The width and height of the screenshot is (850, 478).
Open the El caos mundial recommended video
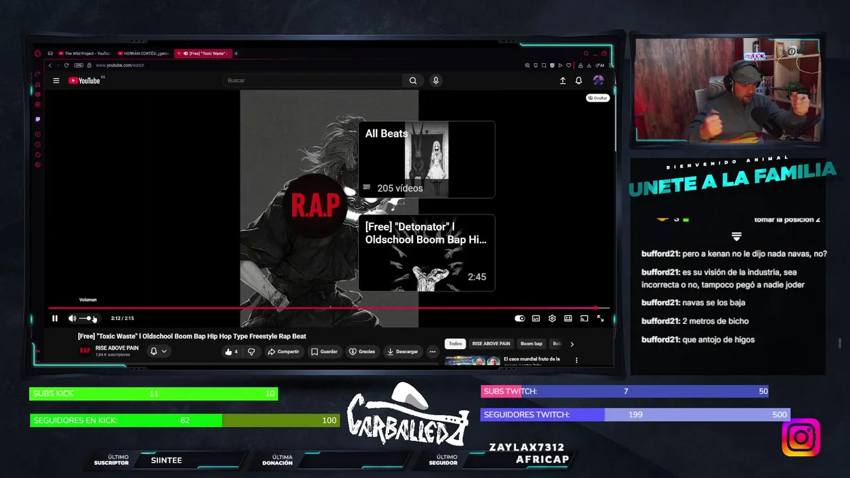click(532, 360)
